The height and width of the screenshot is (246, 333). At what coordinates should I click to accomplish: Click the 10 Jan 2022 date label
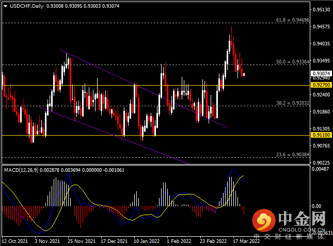click(x=147, y=241)
